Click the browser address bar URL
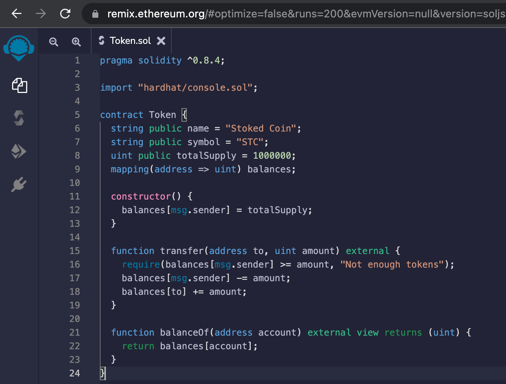Viewport: 506px width, 384px height. pos(227,14)
